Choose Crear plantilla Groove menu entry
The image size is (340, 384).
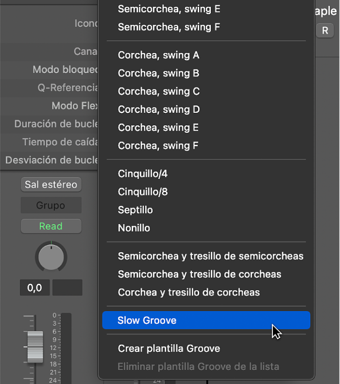(x=169, y=349)
